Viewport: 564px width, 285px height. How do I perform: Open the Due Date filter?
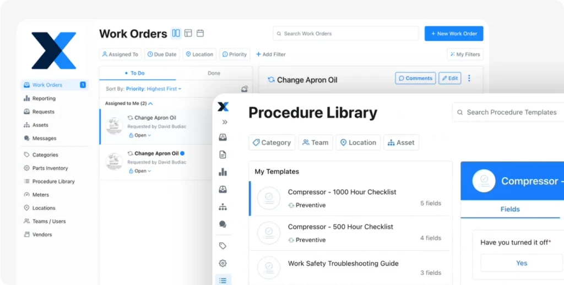tap(162, 54)
